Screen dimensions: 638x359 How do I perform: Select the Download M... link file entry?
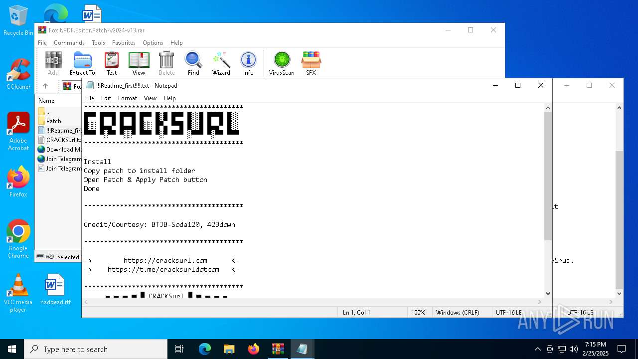pos(59,150)
